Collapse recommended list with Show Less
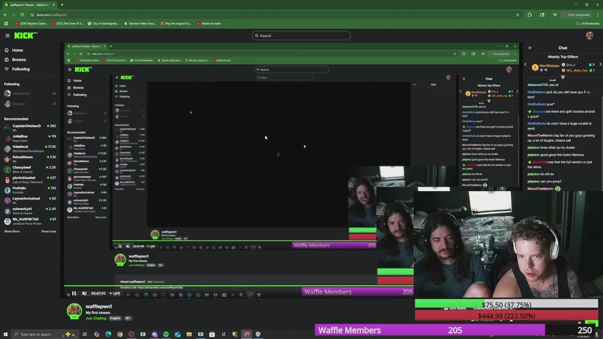The image size is (603, 339). tap(49, 231)
